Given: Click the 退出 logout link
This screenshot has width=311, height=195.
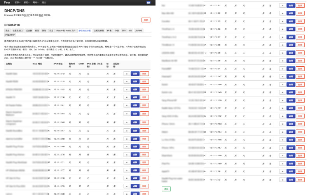Looking at the screenshot, I should [44, 2].
